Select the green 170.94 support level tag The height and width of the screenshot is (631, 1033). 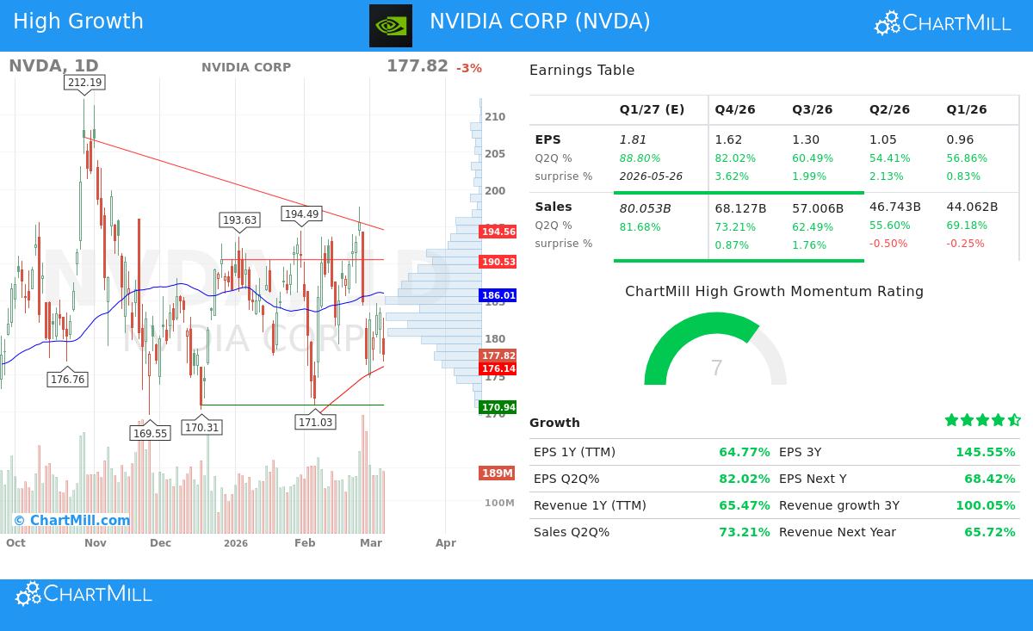click(498, 407)
